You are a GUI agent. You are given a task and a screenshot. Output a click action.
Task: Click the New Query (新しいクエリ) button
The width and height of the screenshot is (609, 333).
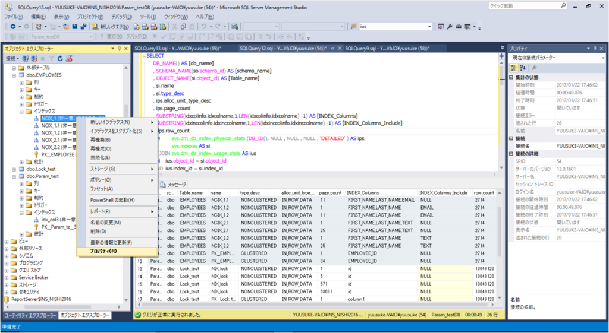point(111,27)
